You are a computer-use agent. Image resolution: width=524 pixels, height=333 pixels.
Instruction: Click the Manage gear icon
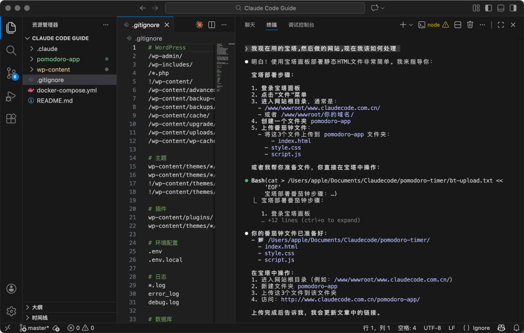tap(11, 311)
